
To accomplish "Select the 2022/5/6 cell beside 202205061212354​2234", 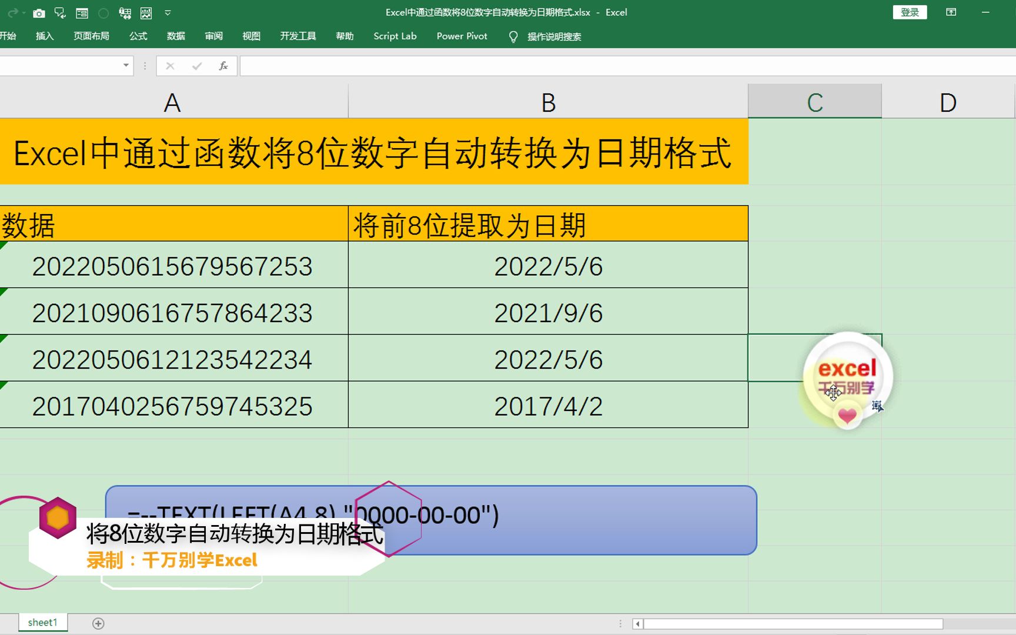I will click(548, 358).
